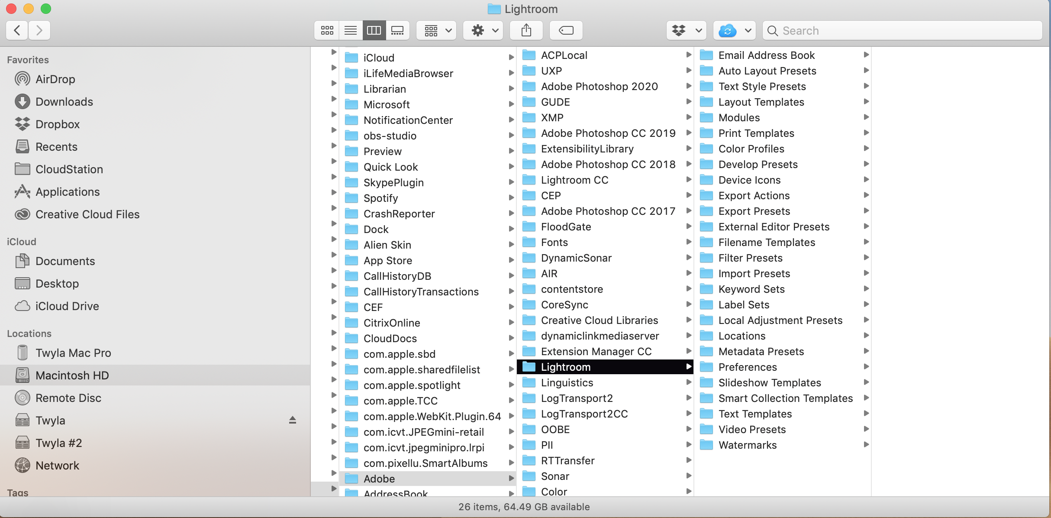Open the Develop Presets folder
Viewport: 1051px width, 518px height.
tap(783, 164)
